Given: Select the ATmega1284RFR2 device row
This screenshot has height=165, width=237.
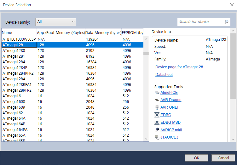Looking at the screenshot, I should click(72, 73).
